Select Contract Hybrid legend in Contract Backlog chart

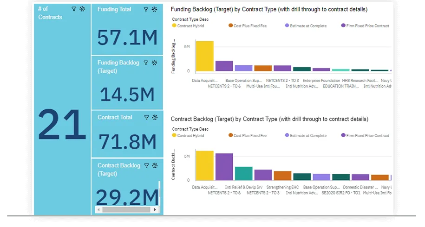point(188,136)
